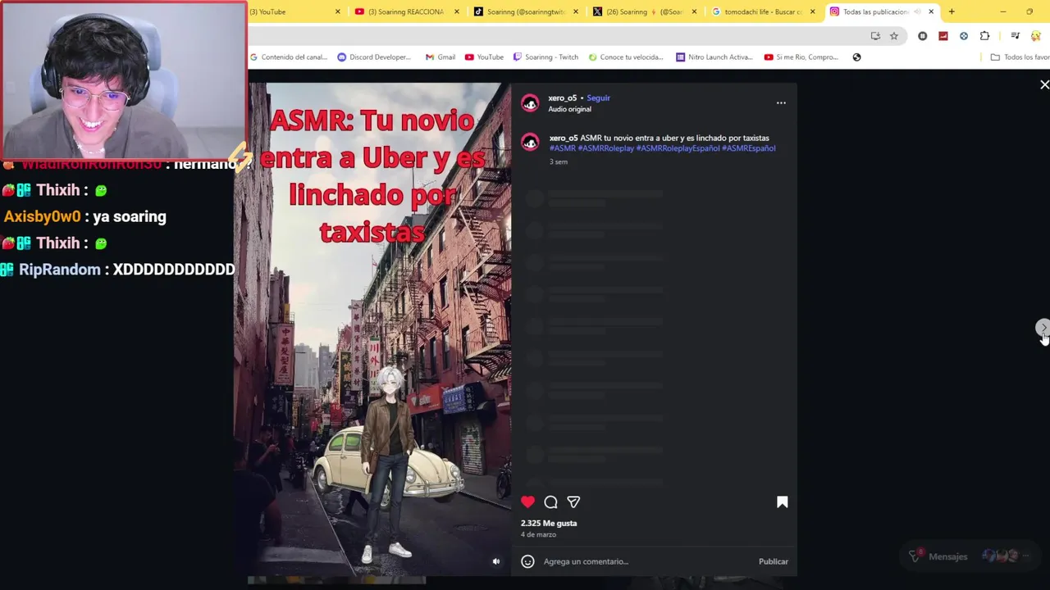This screenshot has height=590, width=1050.
Task: Open the #ASMRRoleplayEspañol hashtag
Action: (678, 148)
